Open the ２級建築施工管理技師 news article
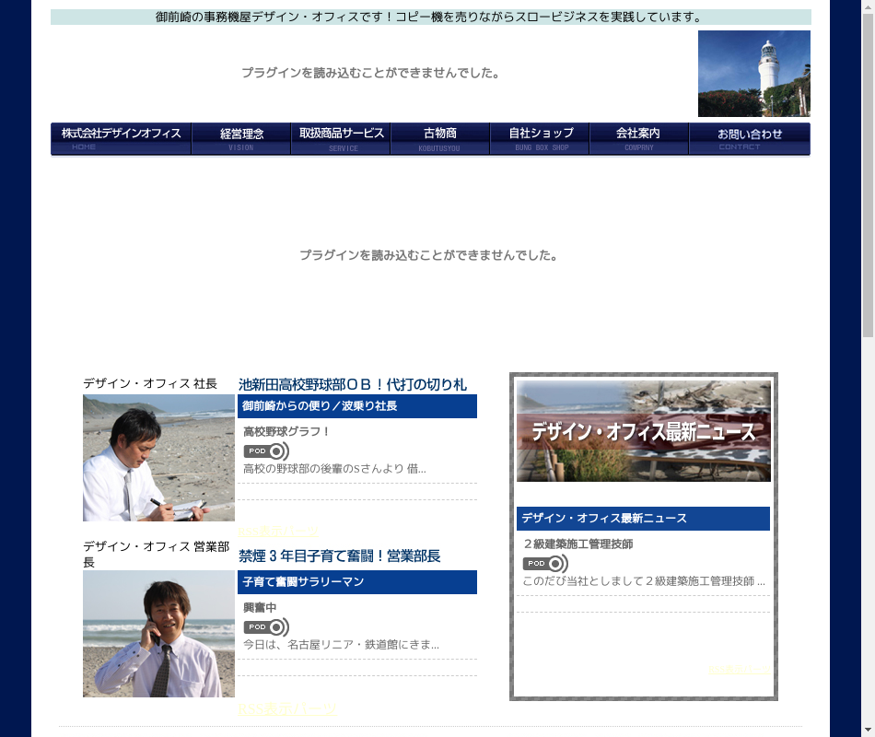This screenshot has height=737, width=875. 577,544
